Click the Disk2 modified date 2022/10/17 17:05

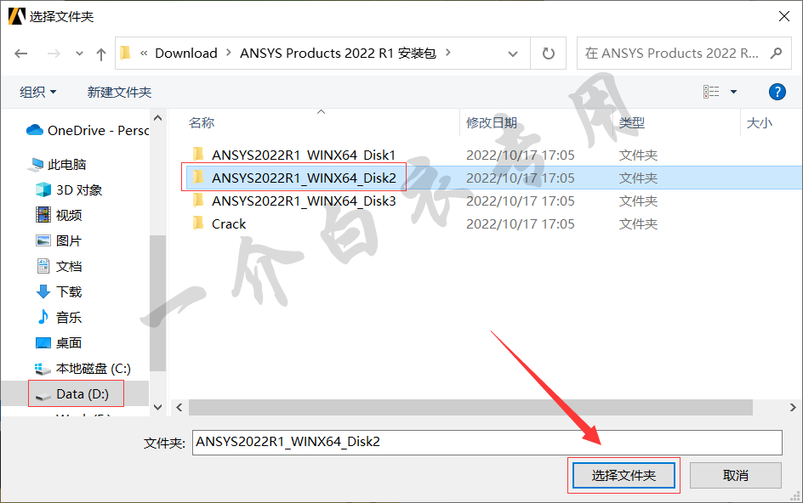(521, 178)
